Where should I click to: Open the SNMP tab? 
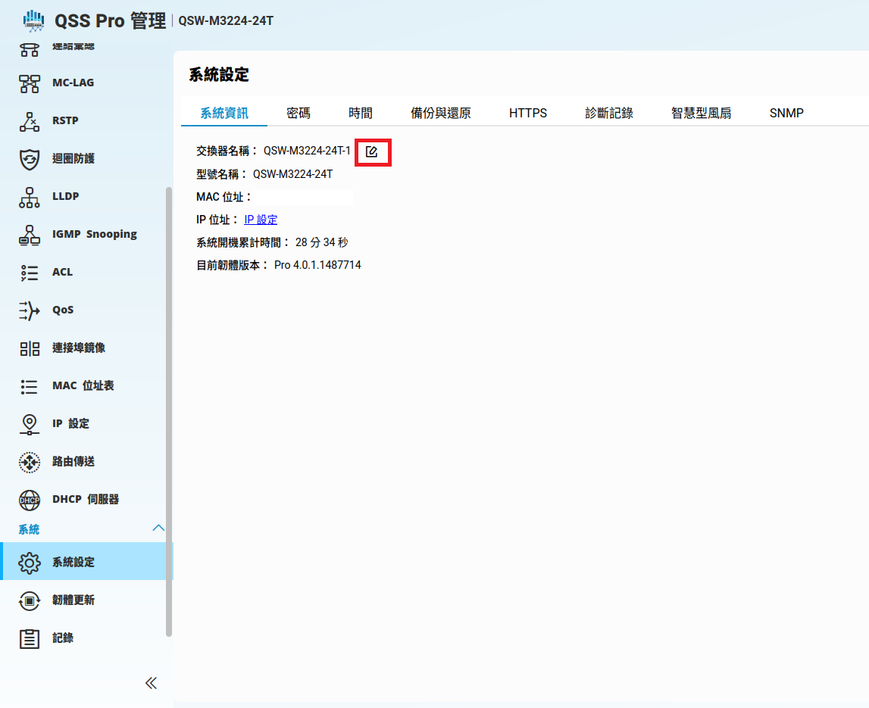tap(786, 113)
